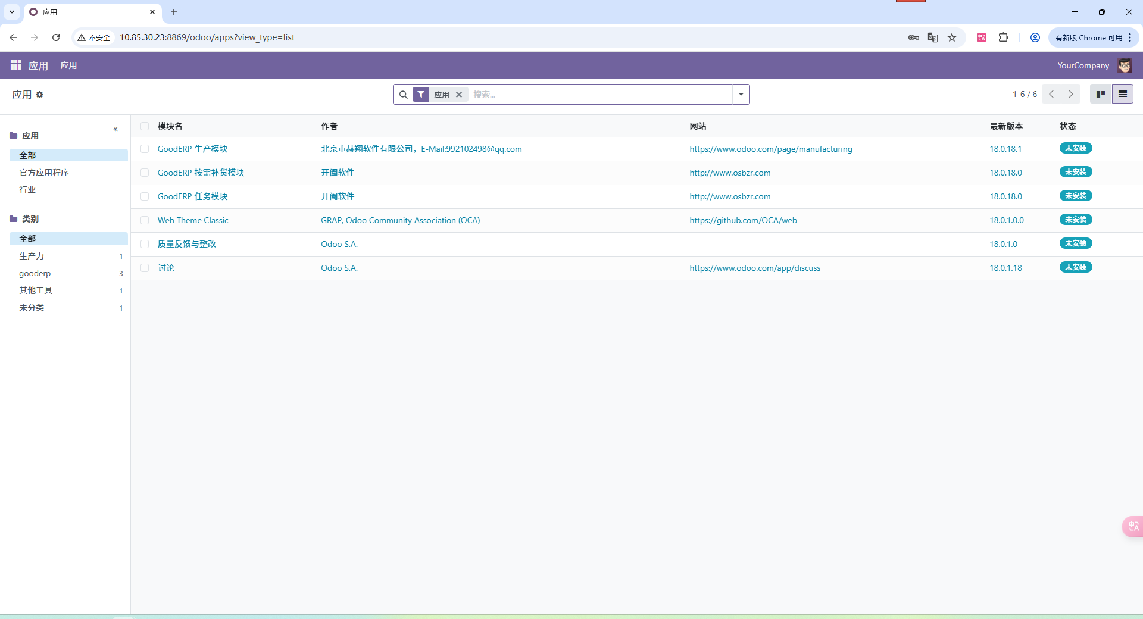Click the search magnifier icon
This screenshot has width=1143, height=619.
coord(403,95)
